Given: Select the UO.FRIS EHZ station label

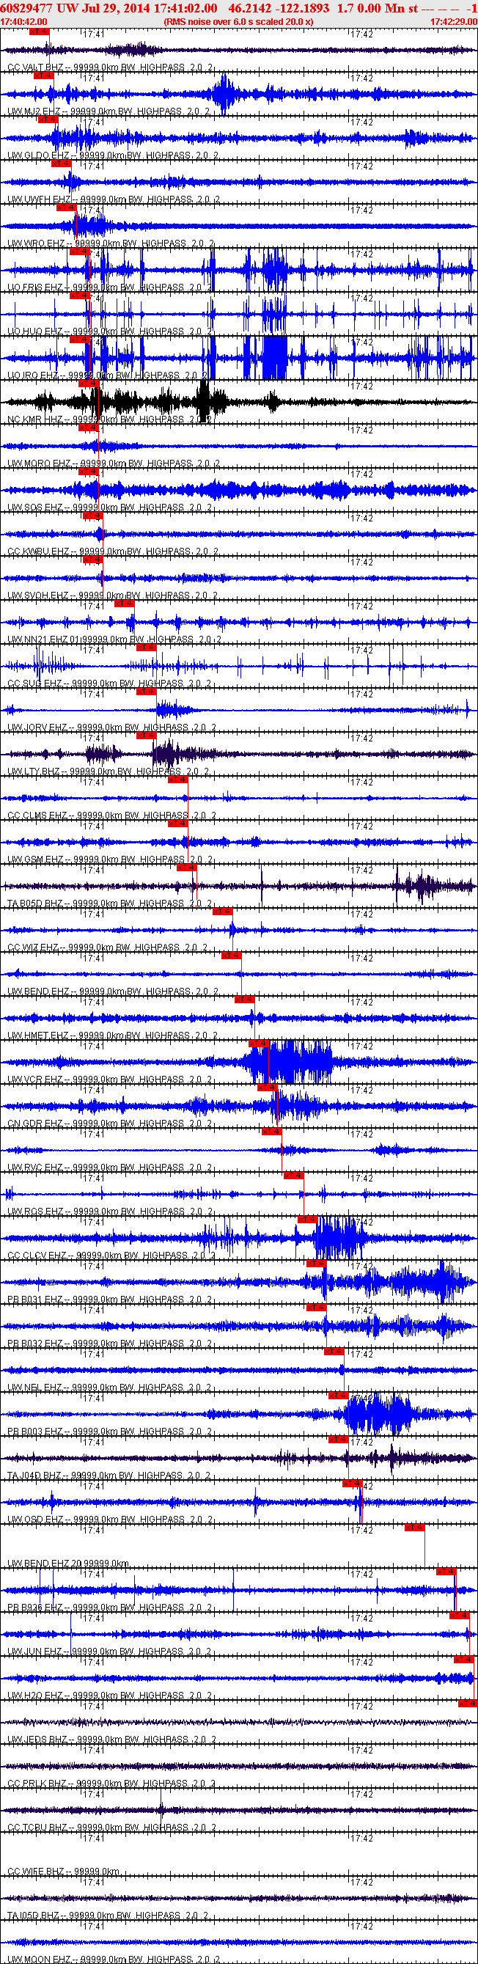Looking at the screenshot, I should (35, 287).
